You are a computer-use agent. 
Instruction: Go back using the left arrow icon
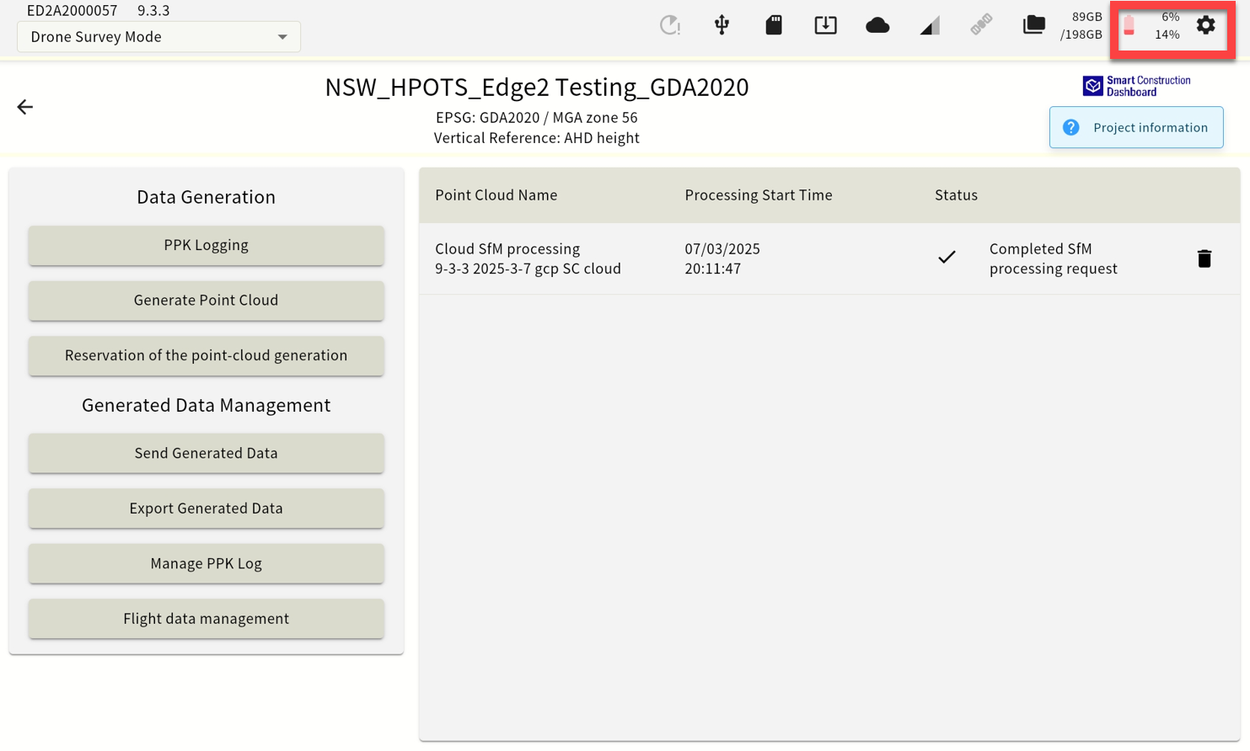[24, 107]
